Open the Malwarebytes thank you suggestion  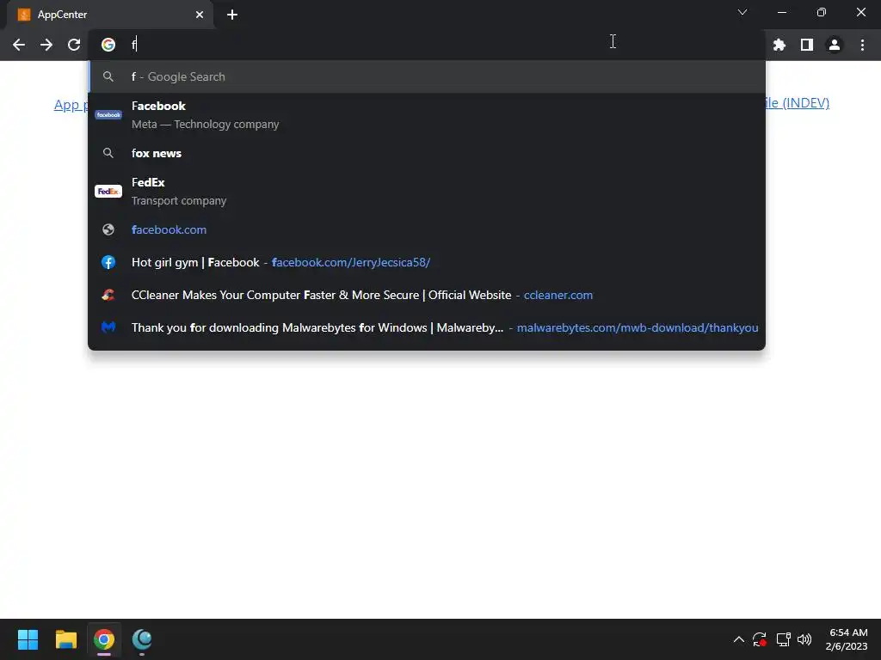tap(427, 327)
